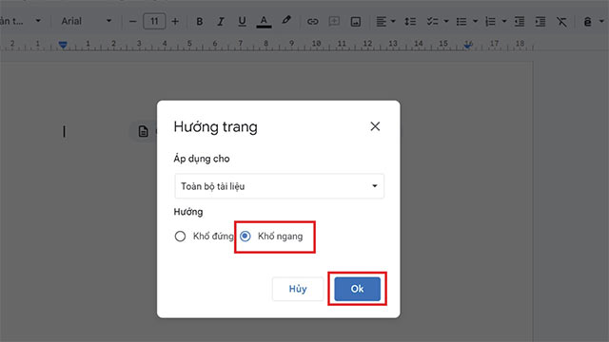
Task: Click the insert link icon
Action: 313,22
